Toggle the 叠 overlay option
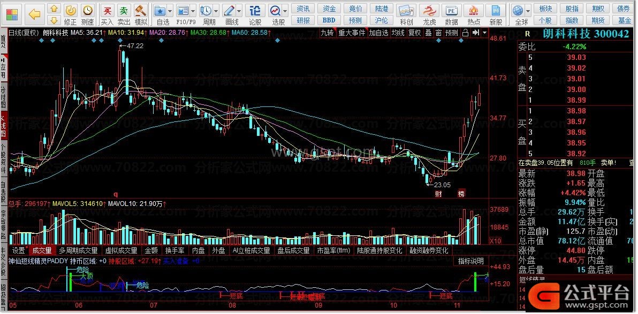Screen dimensions: 638x314 pos(428,33)
